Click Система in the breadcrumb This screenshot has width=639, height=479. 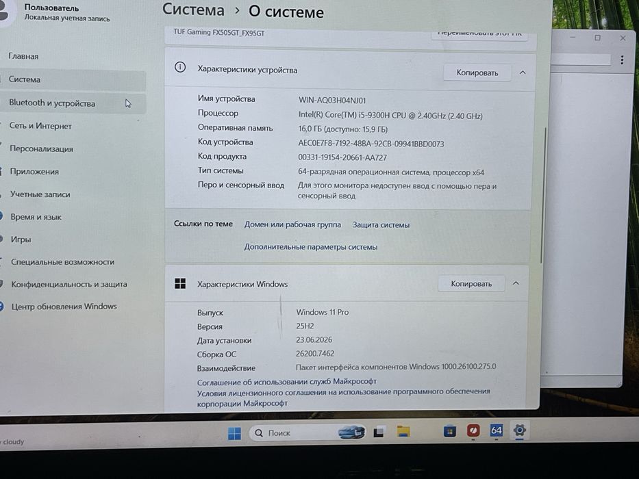coord(193,10)
